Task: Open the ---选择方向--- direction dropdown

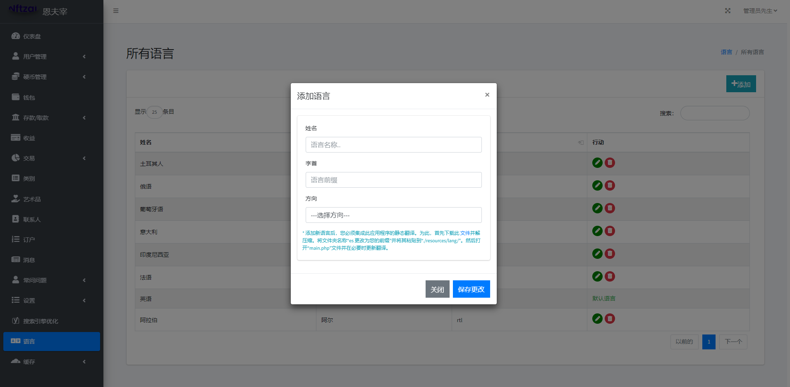Action: click(393, 215)
